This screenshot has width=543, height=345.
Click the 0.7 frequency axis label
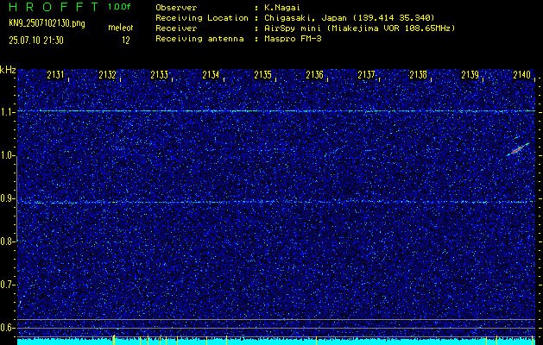7,285
